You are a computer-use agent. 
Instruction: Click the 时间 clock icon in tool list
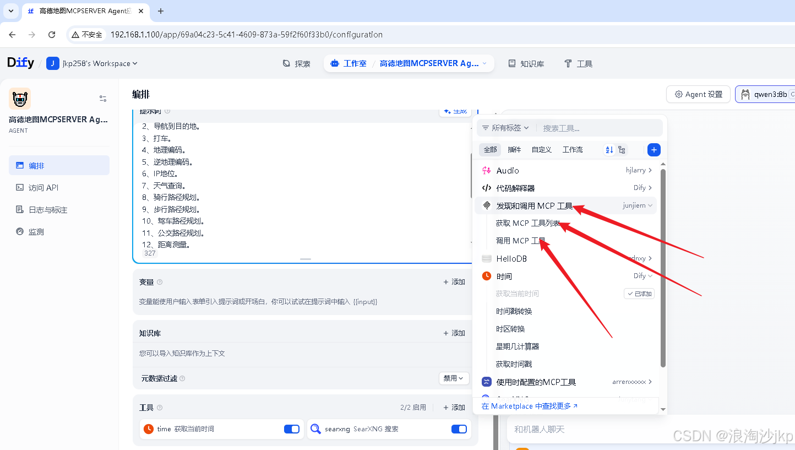point(486,276)
